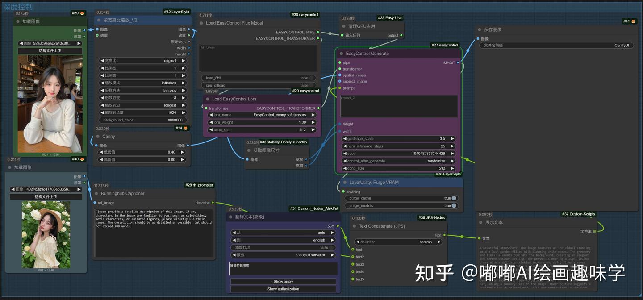The image size is (643, 300).
Task: Click 选择文件上传 on the top load image node
Action: [x=50, y=50]
